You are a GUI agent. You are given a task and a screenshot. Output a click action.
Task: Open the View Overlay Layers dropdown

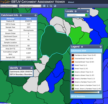(30, 6)
